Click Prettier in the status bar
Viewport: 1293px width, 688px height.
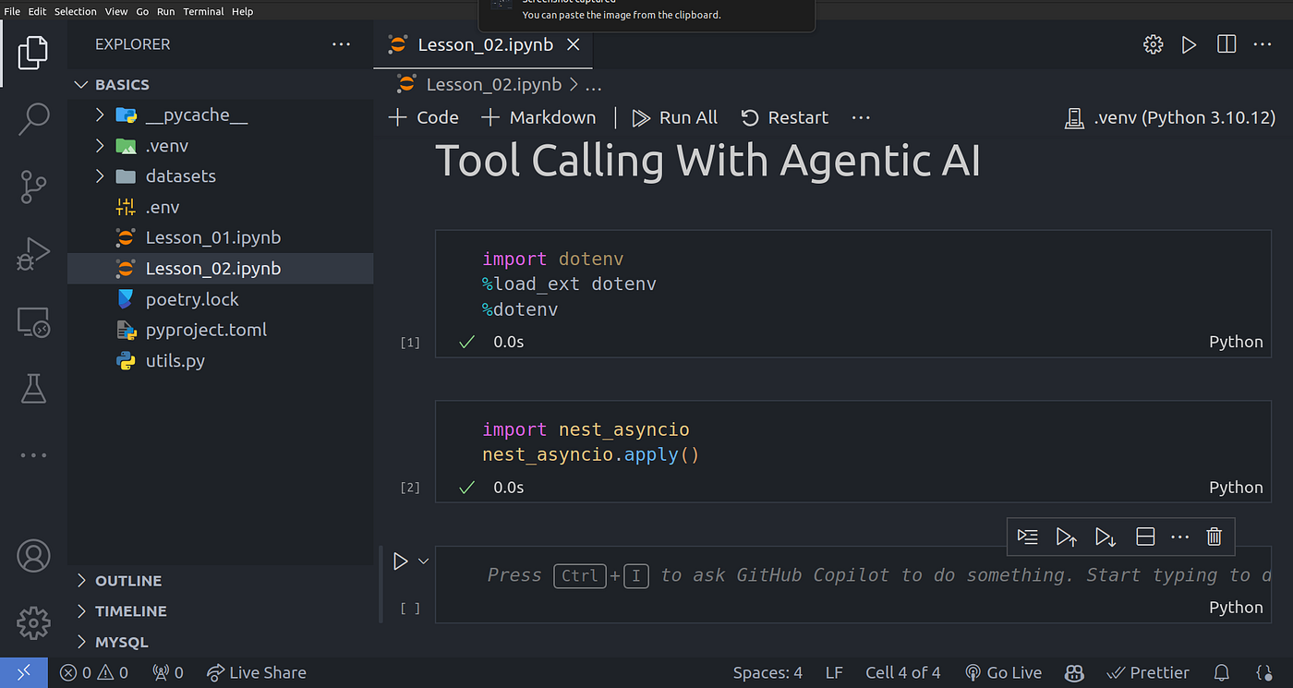tap(1147, 672)
